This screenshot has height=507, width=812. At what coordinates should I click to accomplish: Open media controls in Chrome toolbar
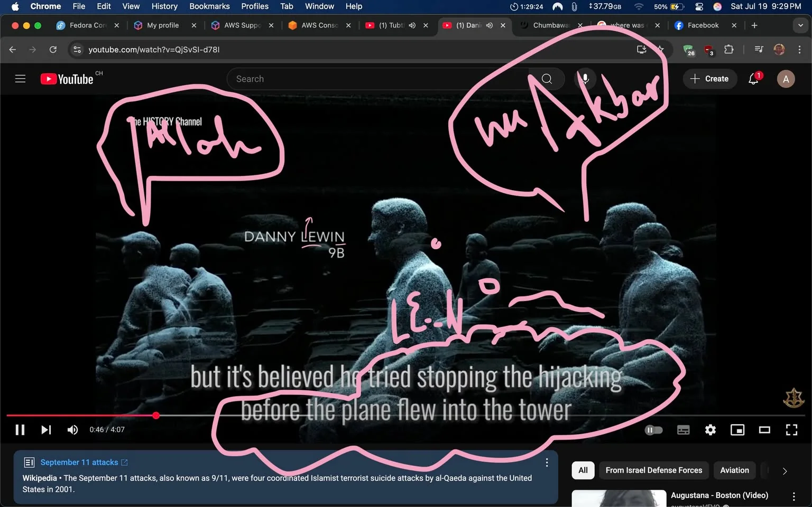point(759,49)
